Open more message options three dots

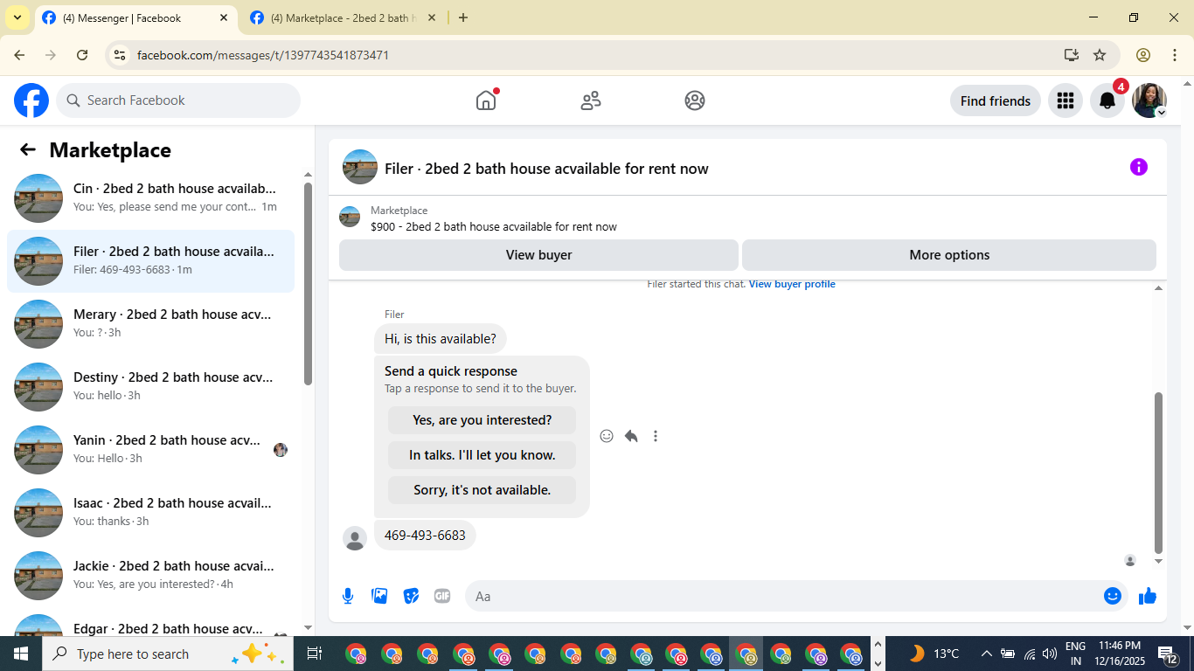click(656, 436)
